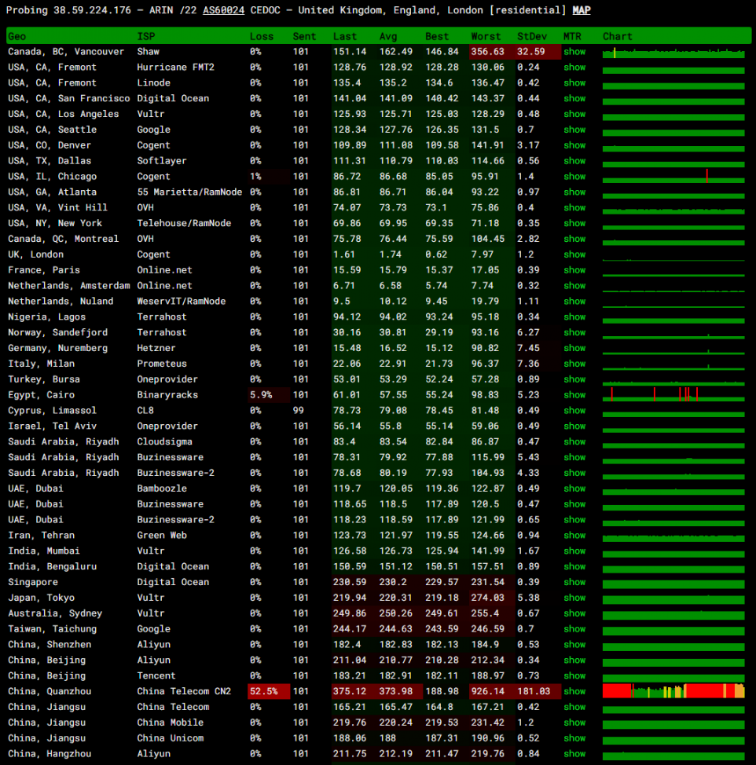Click the Vancouver Shaw latency chart
Screen dimensions: 756x765
673,52
